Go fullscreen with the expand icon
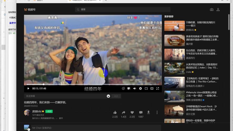 (158, 89)
